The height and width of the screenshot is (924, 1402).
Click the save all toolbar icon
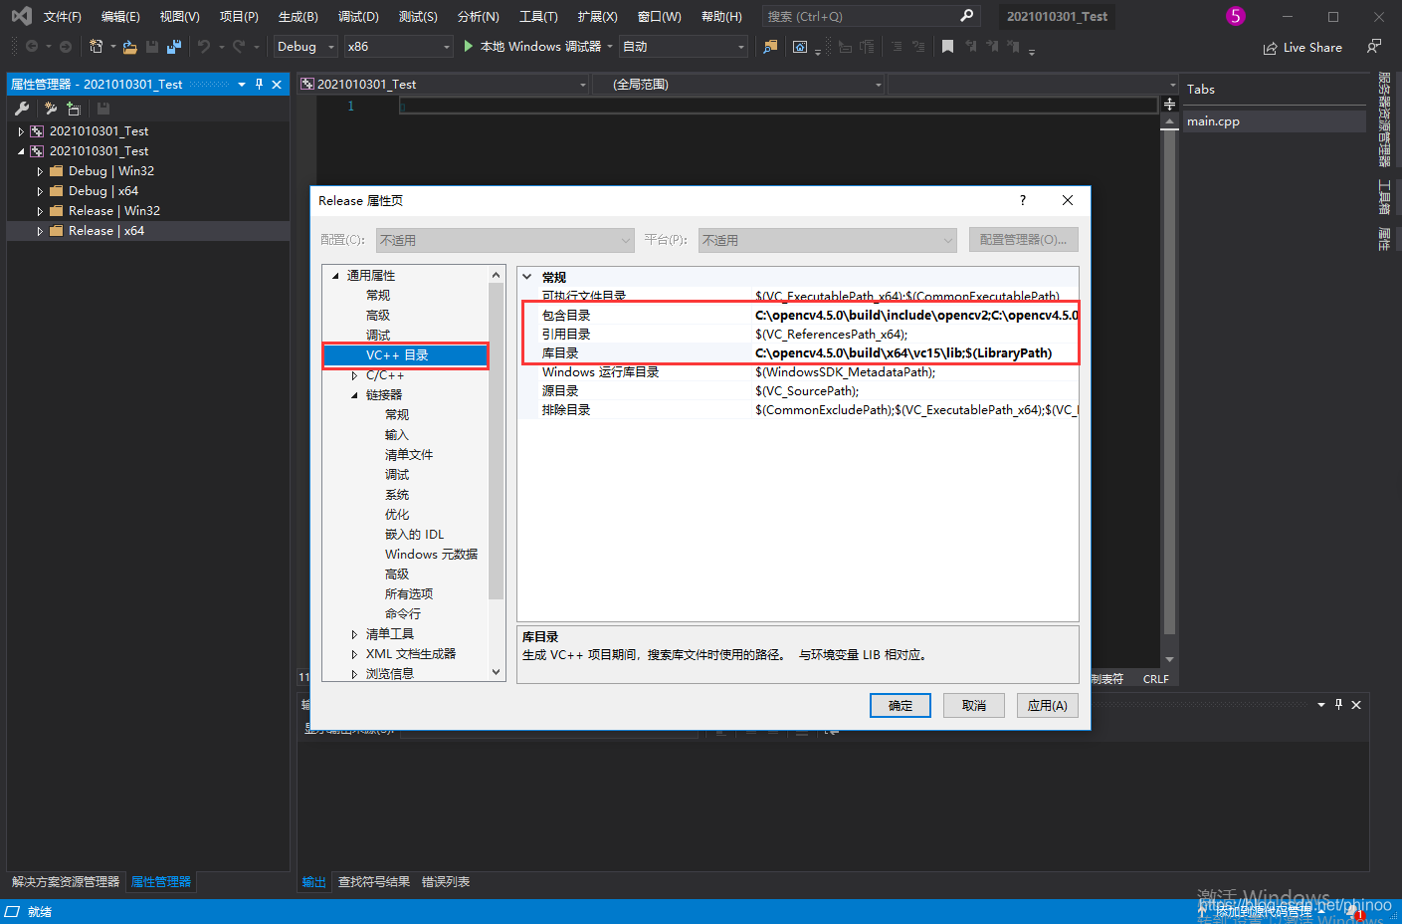(174, 47)
